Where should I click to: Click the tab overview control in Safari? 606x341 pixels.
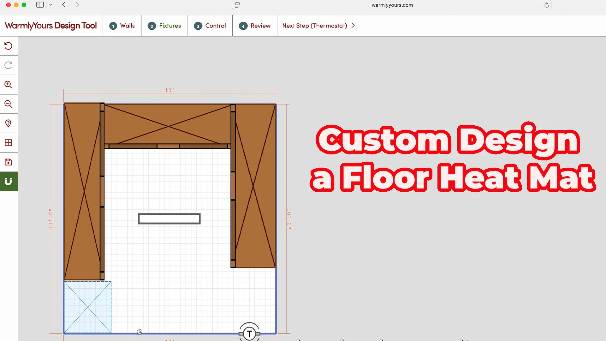(237, 5)
